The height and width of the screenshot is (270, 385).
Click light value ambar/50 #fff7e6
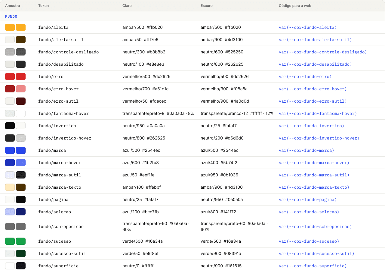pos(140,40)
